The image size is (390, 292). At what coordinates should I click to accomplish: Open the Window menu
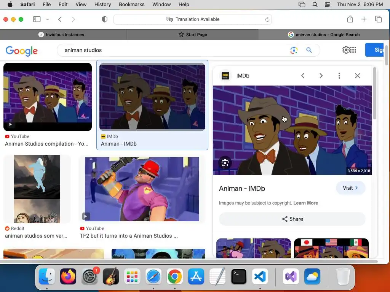161,5
